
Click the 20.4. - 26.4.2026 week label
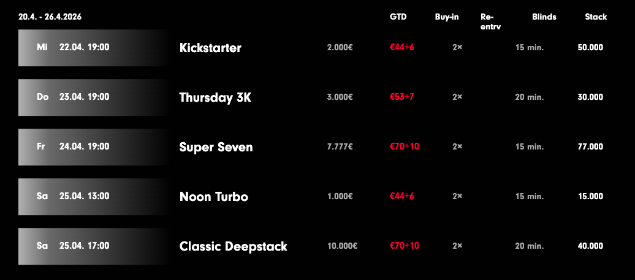tap(50, 17)
